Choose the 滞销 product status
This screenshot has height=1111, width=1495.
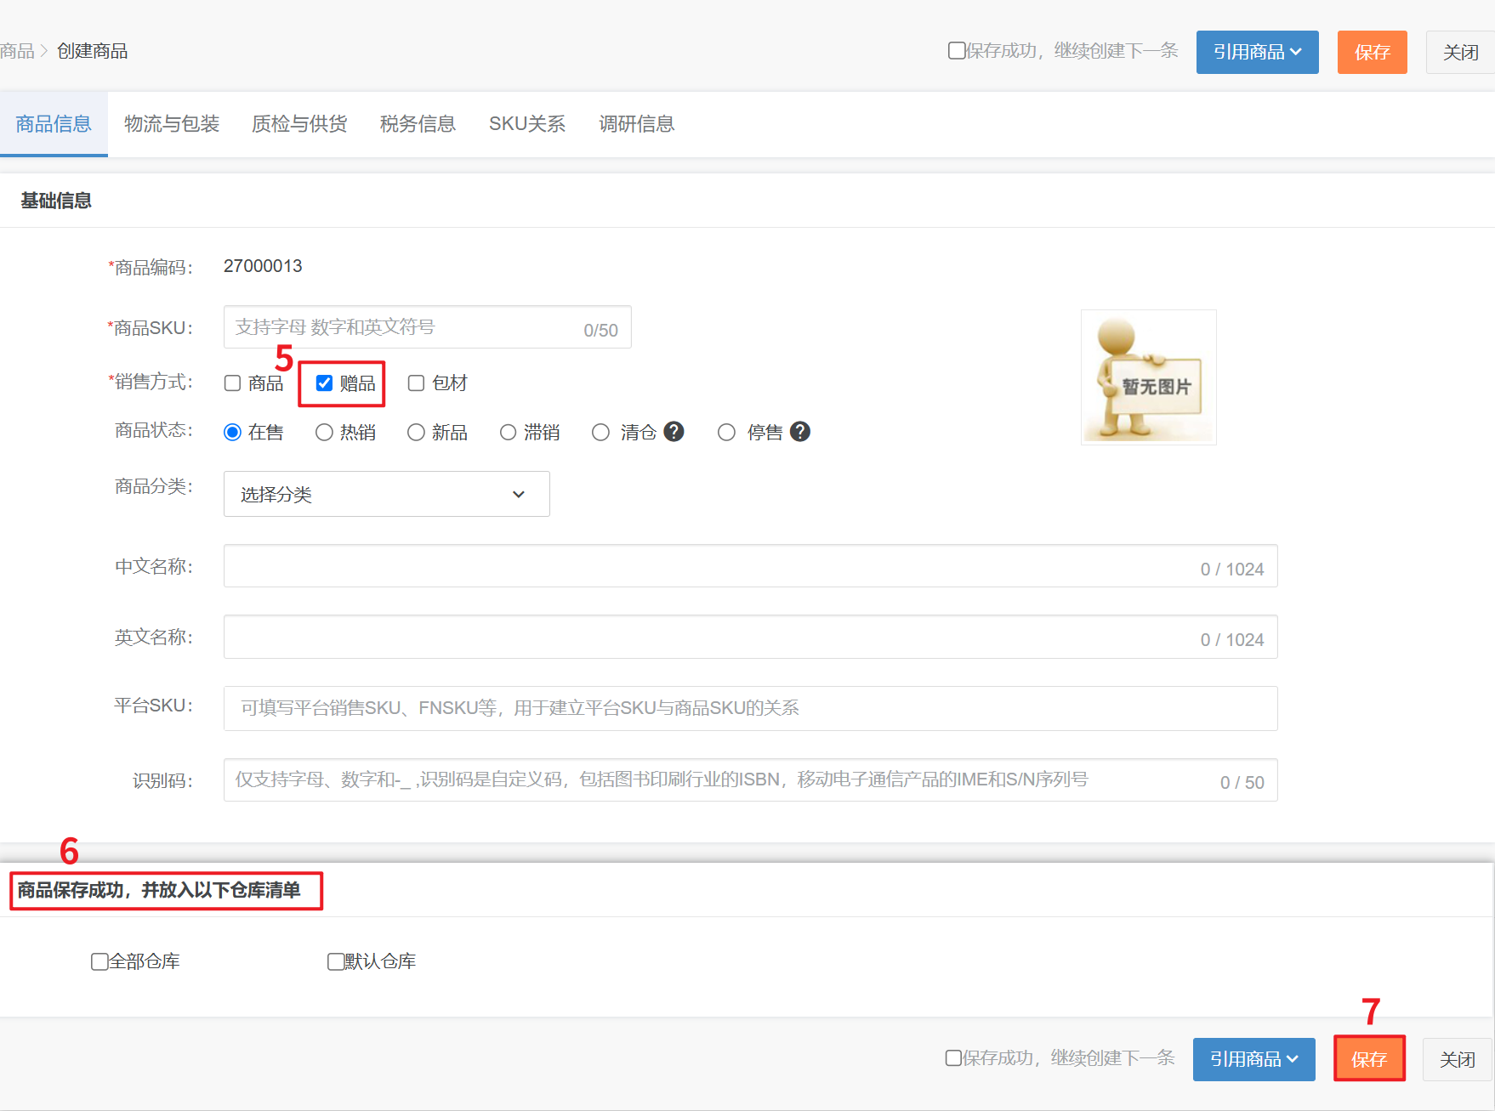[508, 433]
